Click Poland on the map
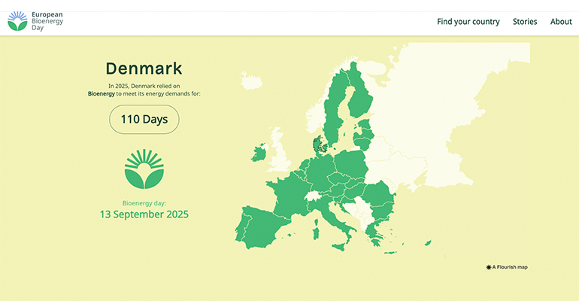This screenshot has width=579, height=301. point(349,166)
